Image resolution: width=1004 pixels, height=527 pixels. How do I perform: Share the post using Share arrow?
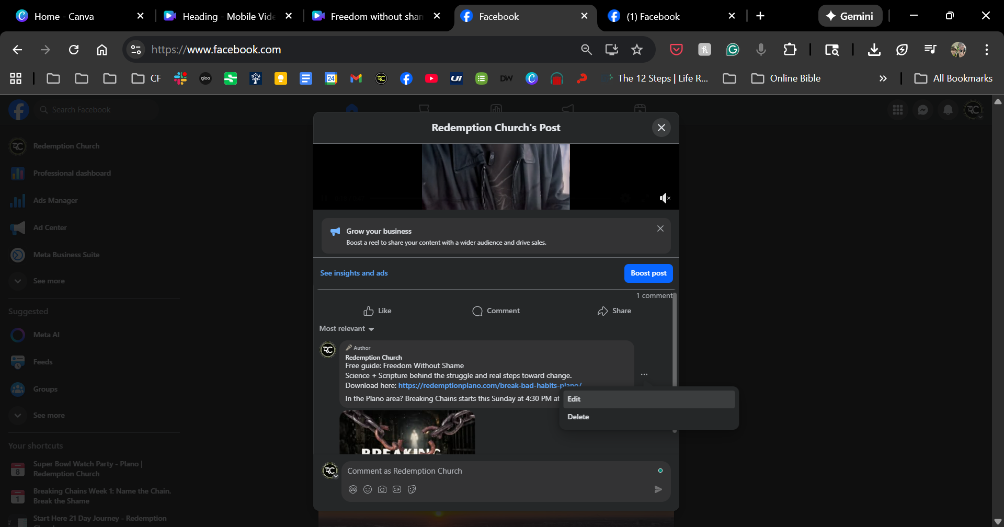coord(614,311)
